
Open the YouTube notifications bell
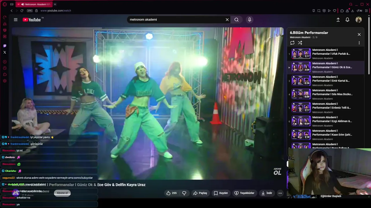347,20
